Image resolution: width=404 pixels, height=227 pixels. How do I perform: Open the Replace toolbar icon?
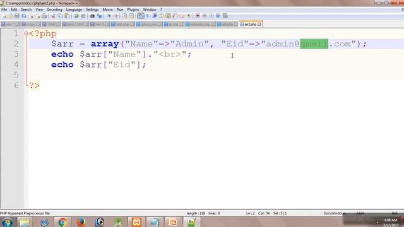[x=99, y=16]
